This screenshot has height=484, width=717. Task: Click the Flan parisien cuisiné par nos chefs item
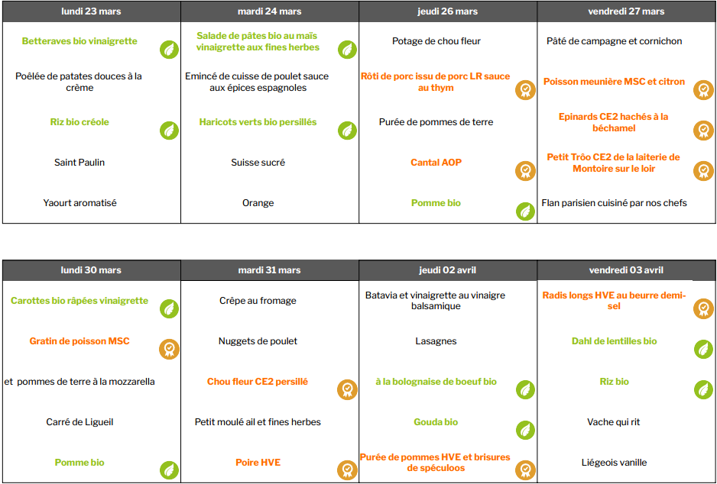614,203
